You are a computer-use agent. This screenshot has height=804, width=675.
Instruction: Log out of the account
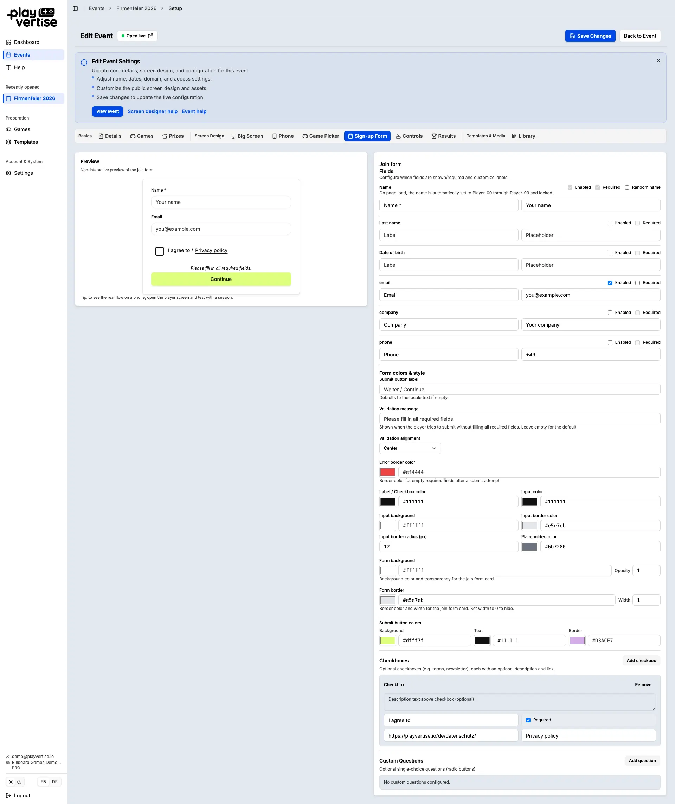point(18,796)
